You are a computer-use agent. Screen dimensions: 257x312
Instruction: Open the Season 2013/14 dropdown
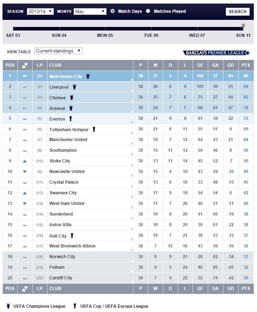40,11
